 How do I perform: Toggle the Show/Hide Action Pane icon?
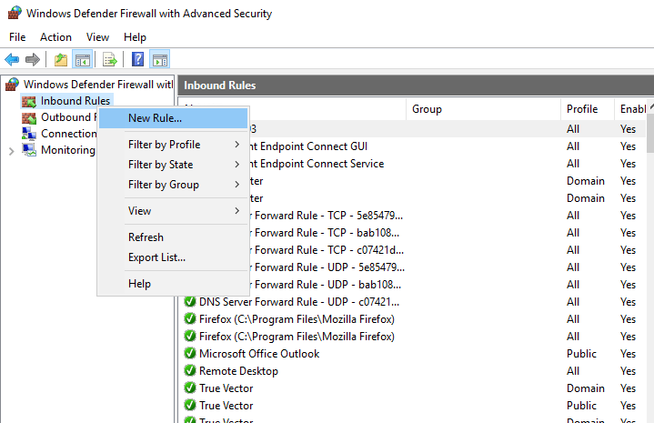point(160,60)
